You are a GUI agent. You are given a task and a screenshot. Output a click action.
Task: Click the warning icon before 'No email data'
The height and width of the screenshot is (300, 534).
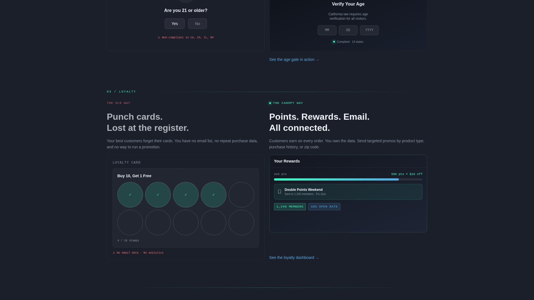[114, 252]
